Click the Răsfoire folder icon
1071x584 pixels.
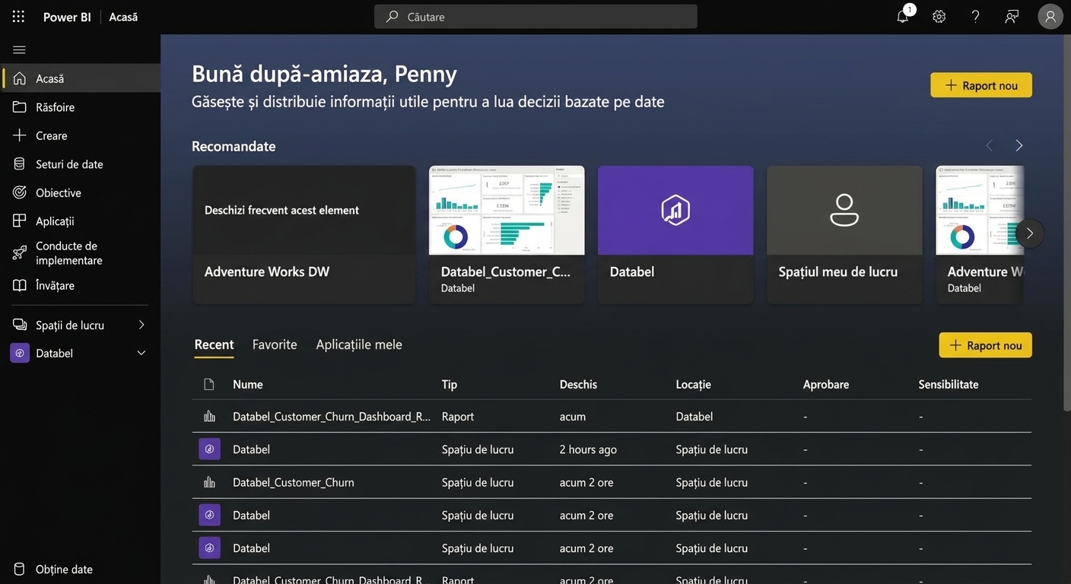[20, 107]
